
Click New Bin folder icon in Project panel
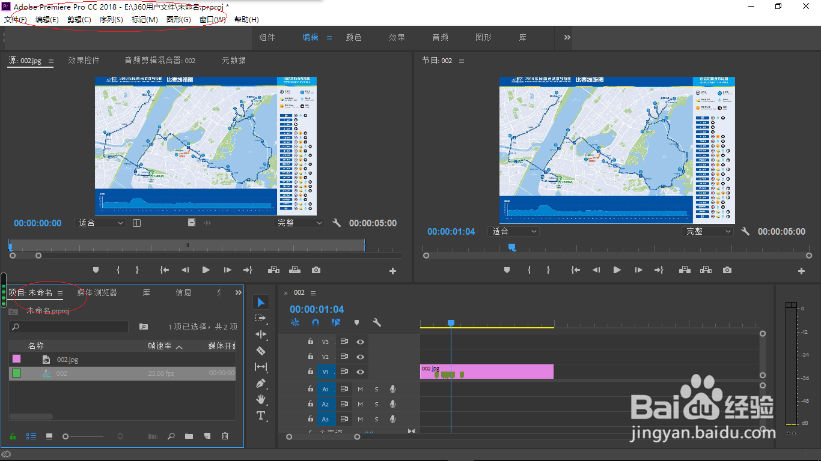pyautogui.click(x=189, y=436)
